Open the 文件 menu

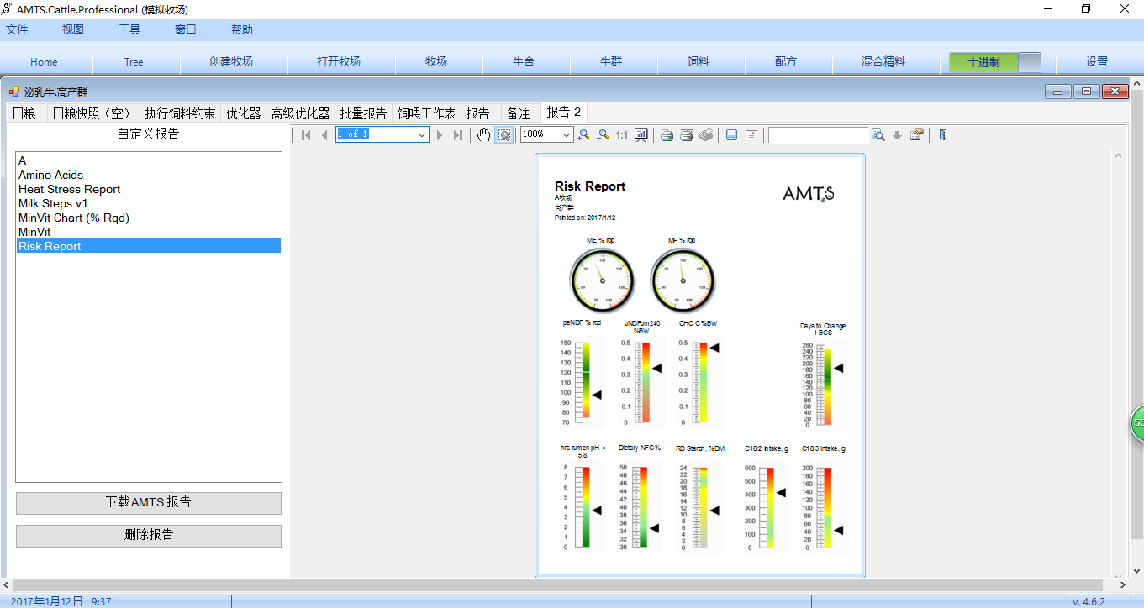pos(17,29)
